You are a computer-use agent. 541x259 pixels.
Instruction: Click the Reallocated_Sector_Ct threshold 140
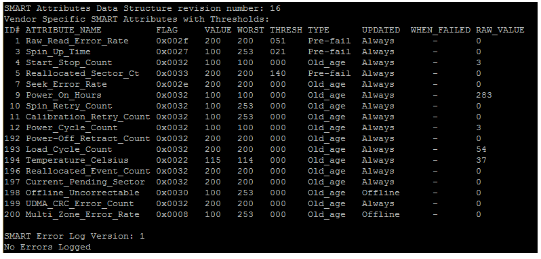(x=278, y=73)
